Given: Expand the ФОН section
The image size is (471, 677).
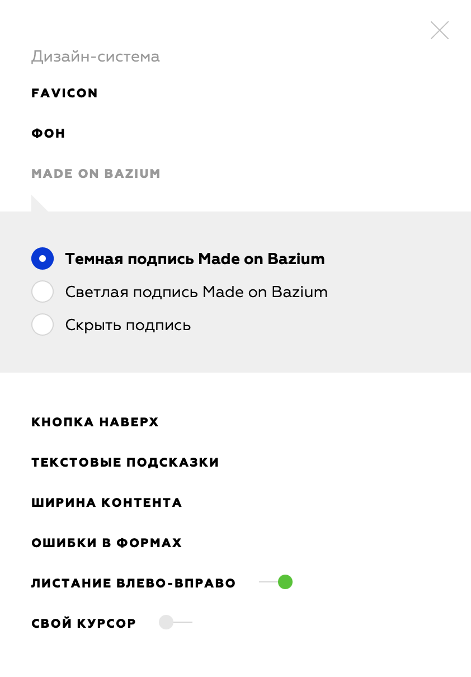Looking at the screenshot, I should click(x=48, y=133).
